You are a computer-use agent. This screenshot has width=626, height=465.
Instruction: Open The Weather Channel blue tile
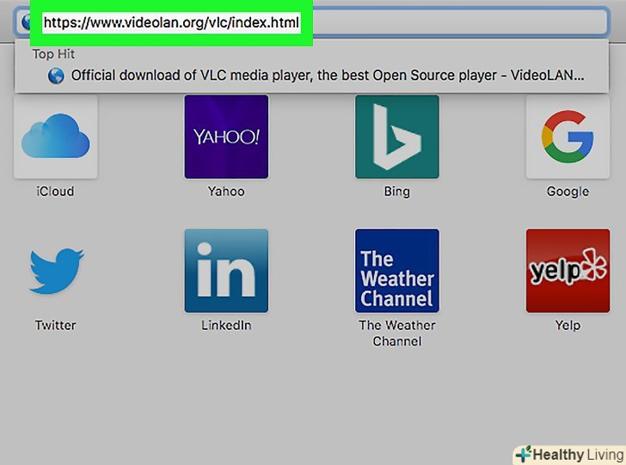tap(396, 270)
